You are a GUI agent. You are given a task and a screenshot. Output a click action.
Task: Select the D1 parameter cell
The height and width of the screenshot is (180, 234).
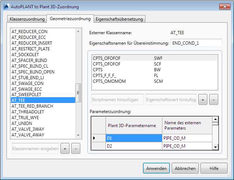pos(134,138)
